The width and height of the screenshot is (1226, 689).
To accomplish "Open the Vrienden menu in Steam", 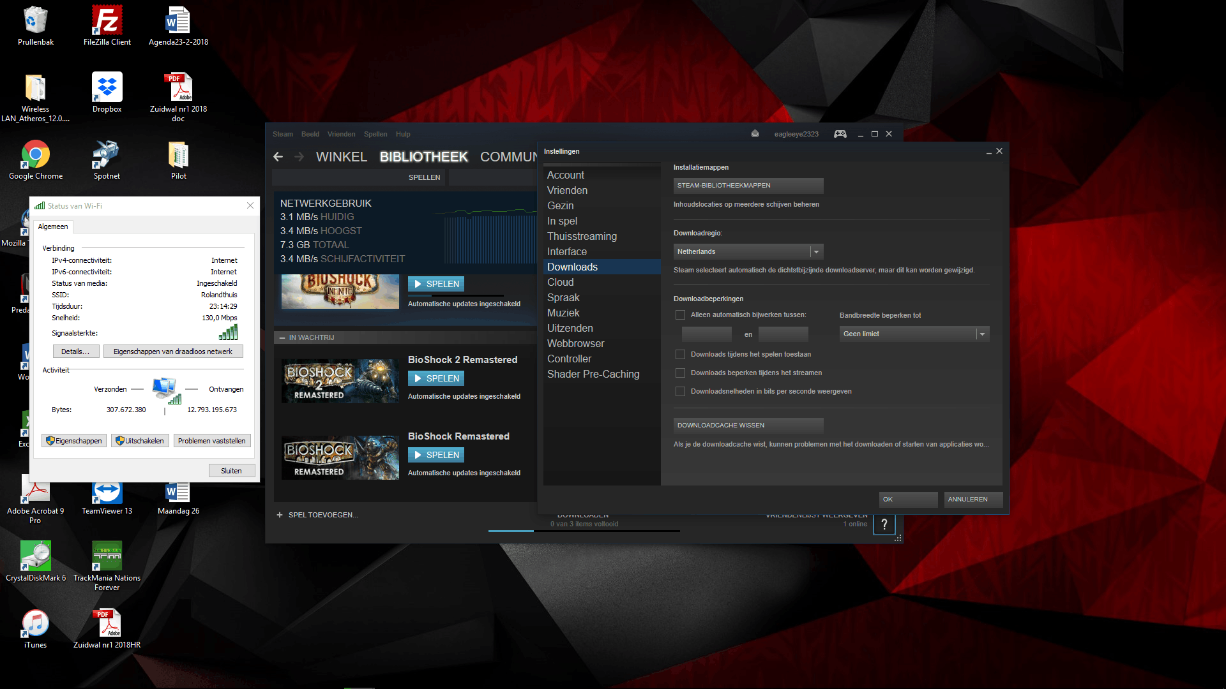I will pos(341,134).
